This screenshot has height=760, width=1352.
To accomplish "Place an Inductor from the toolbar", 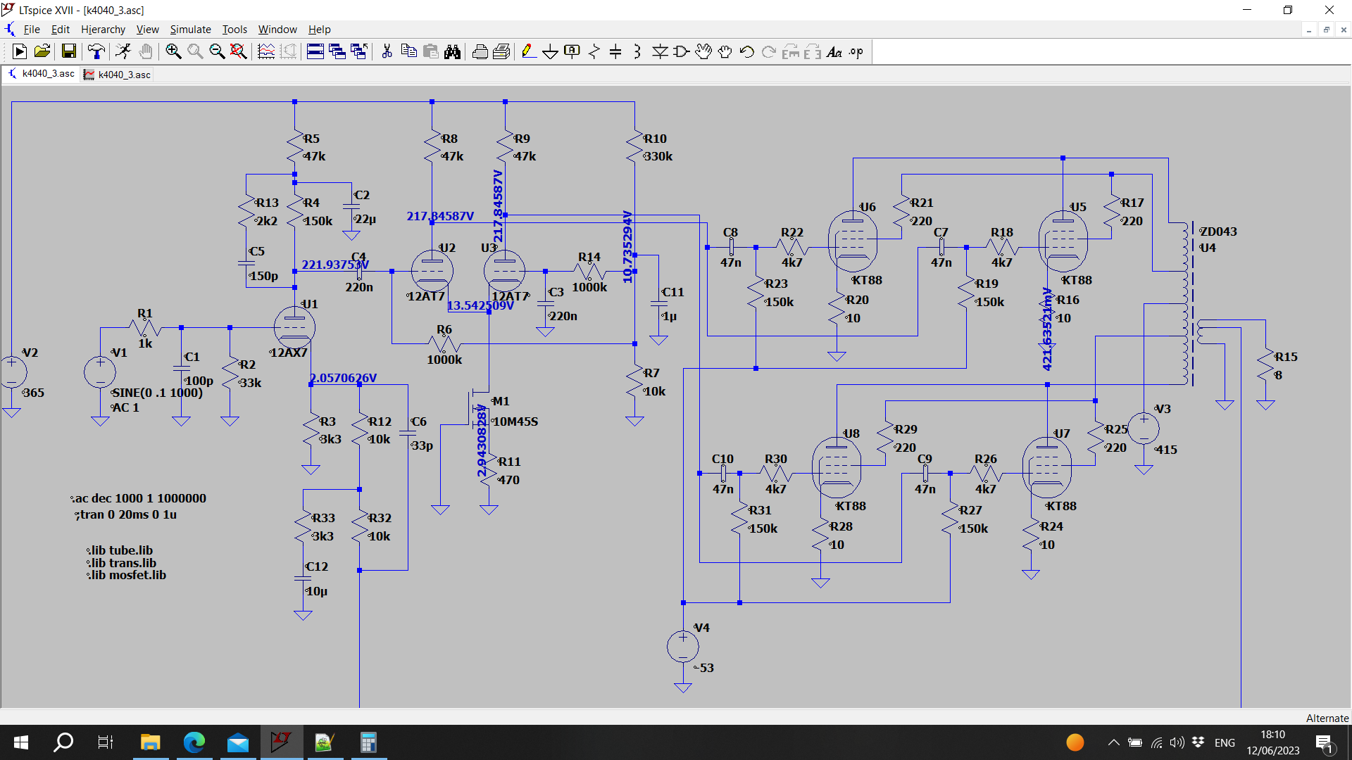I will pos(637,51).
